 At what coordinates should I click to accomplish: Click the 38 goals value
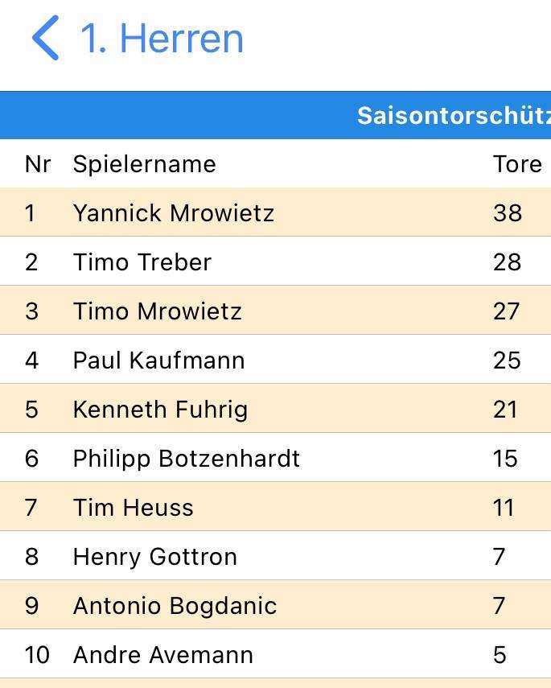(x=507, y=212)
